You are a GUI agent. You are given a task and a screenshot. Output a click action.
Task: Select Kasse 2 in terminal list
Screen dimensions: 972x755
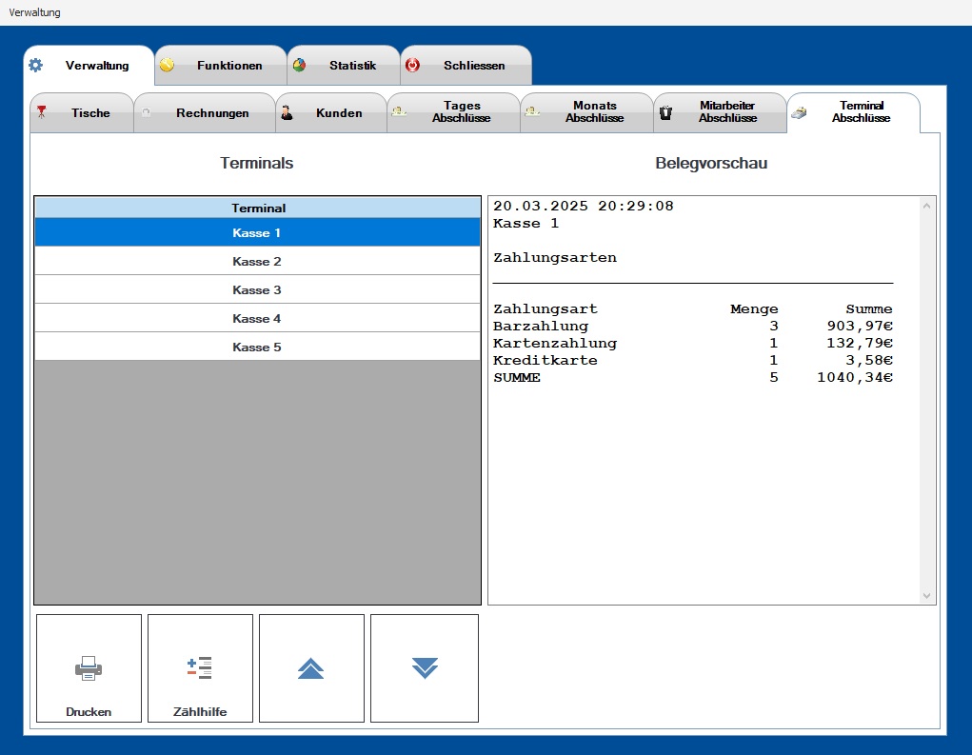pyautogui.click(x=257, y=262)
